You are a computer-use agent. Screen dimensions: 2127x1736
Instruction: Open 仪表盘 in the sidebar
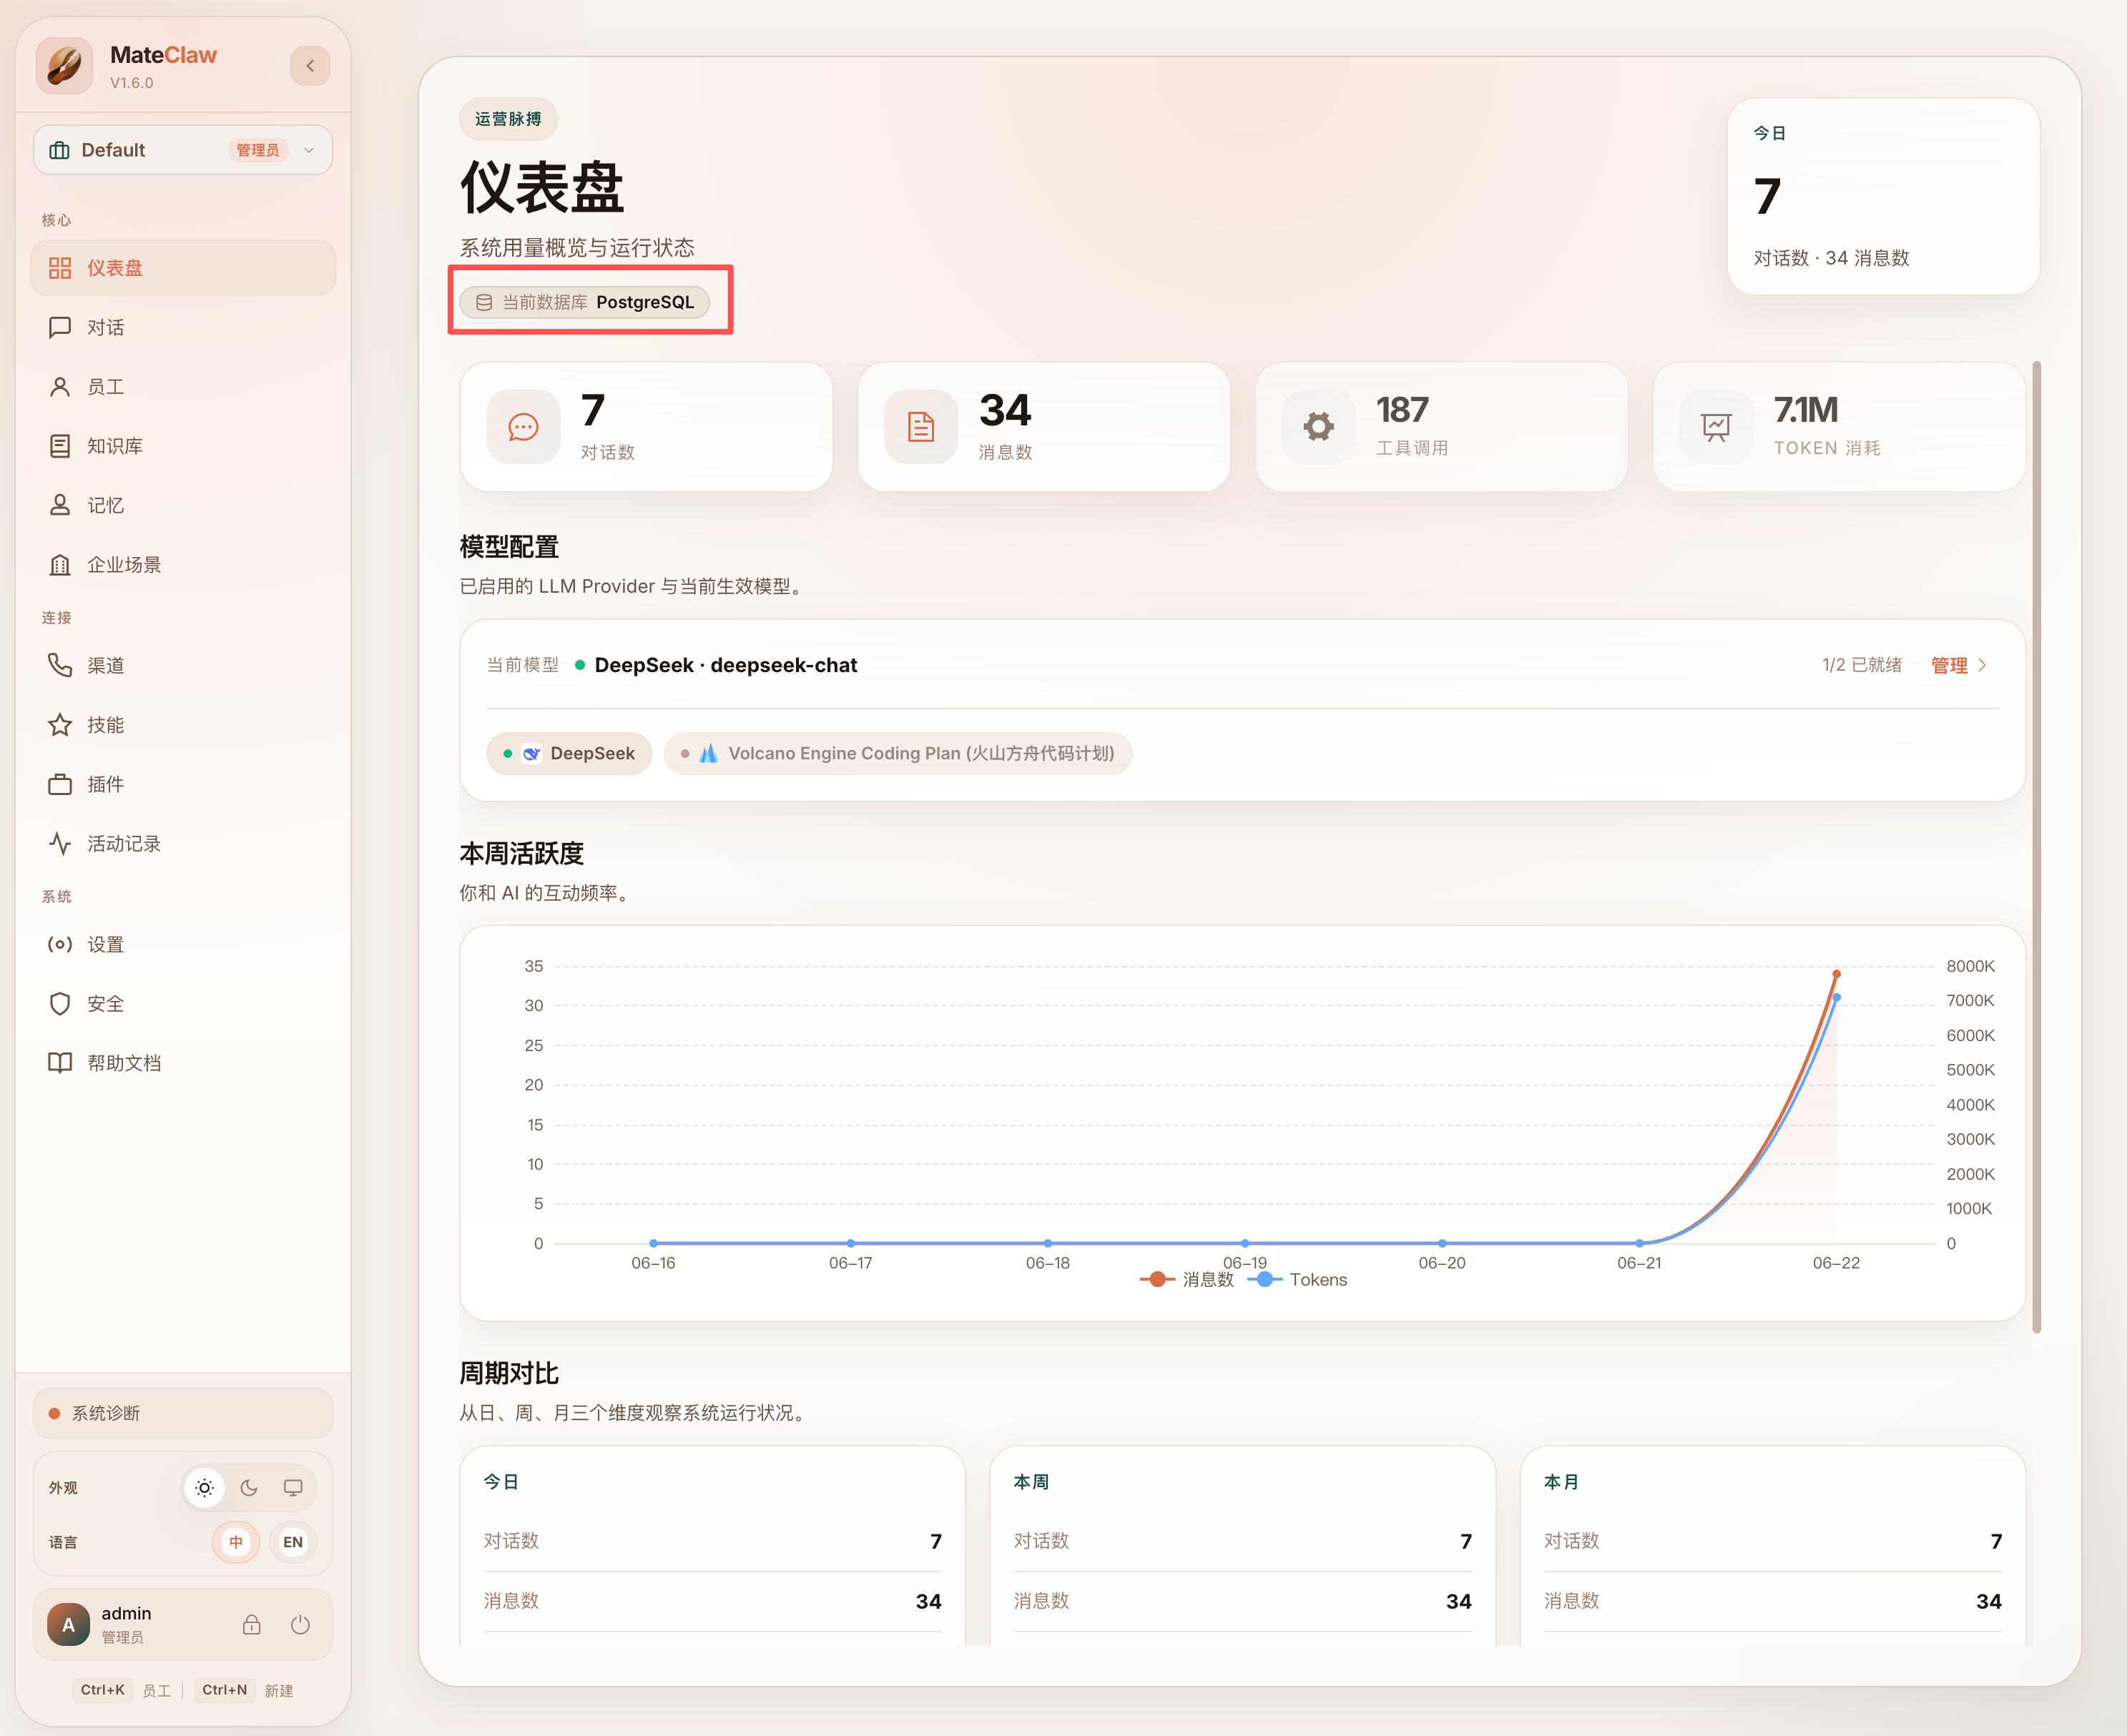pos(183,268)
